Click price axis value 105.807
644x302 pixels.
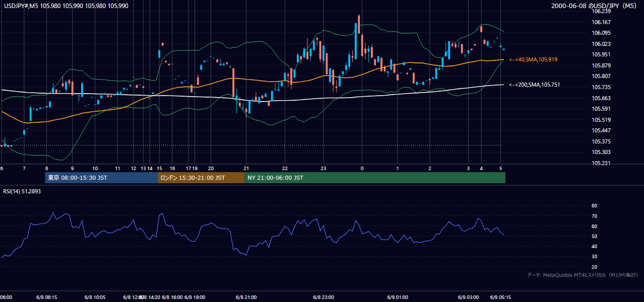coord(601,76)
